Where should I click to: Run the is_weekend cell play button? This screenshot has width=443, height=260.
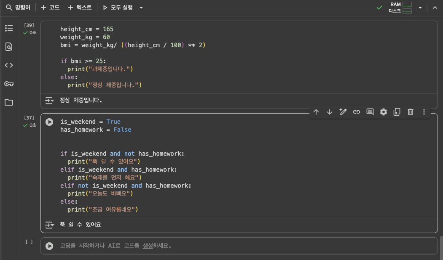(49, 122)
